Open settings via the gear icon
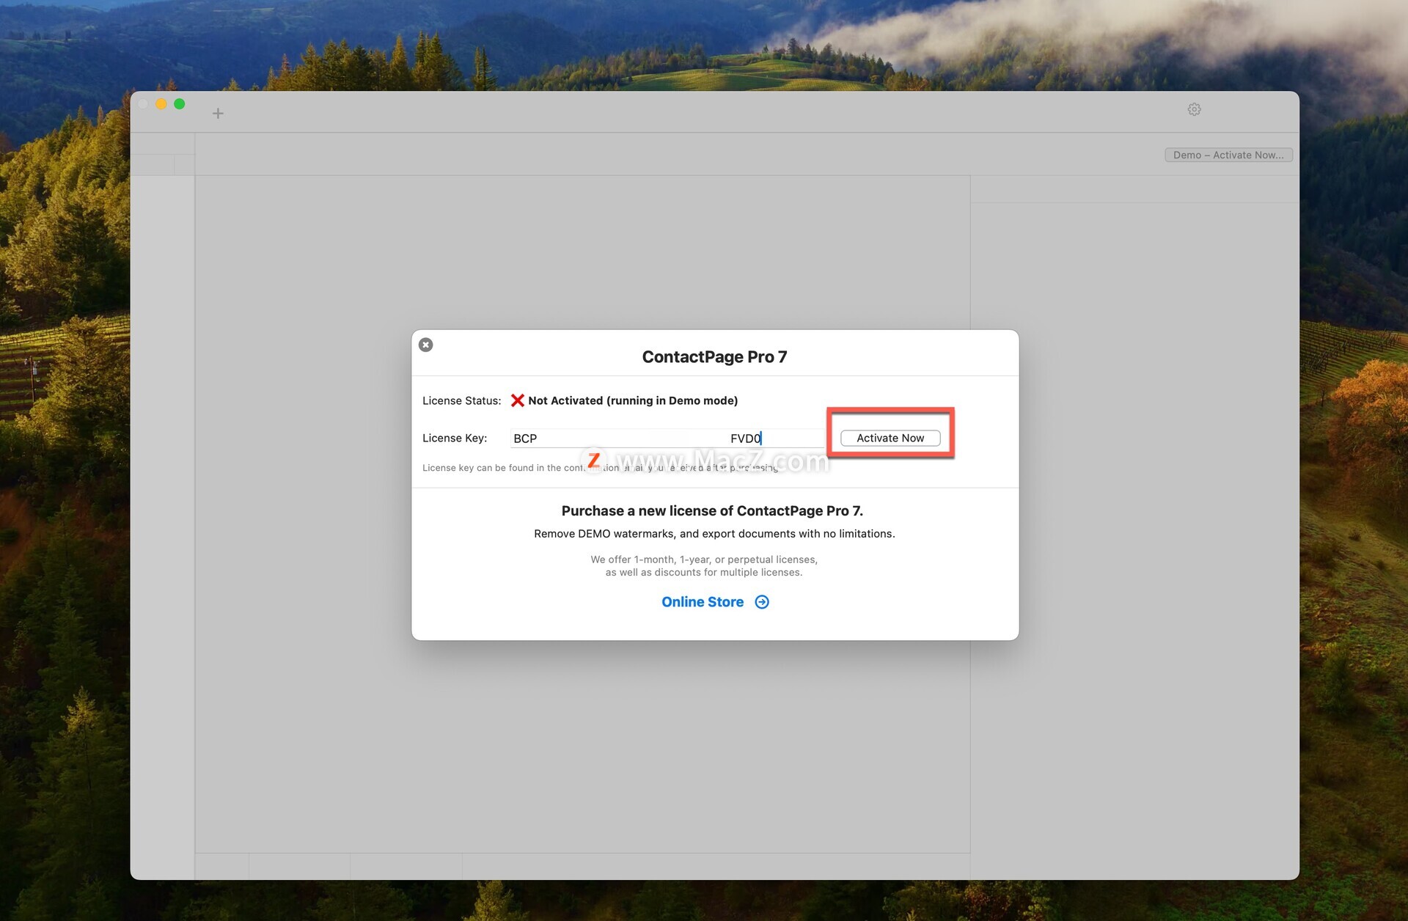 click(x=1194, y=109)
